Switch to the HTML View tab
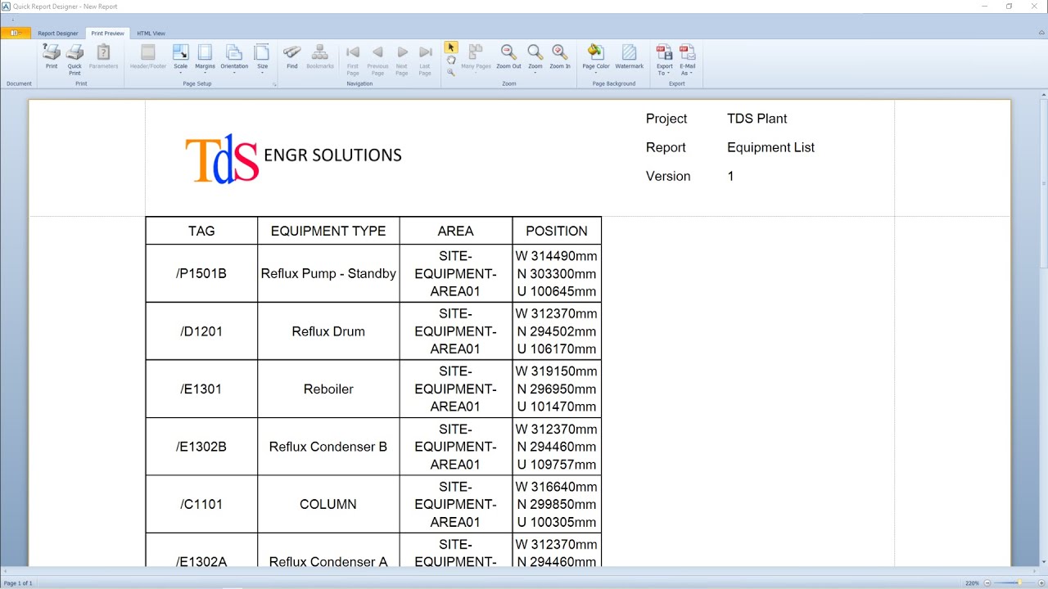 151,34
